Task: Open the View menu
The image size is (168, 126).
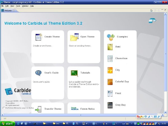Action: pos(12,6)
